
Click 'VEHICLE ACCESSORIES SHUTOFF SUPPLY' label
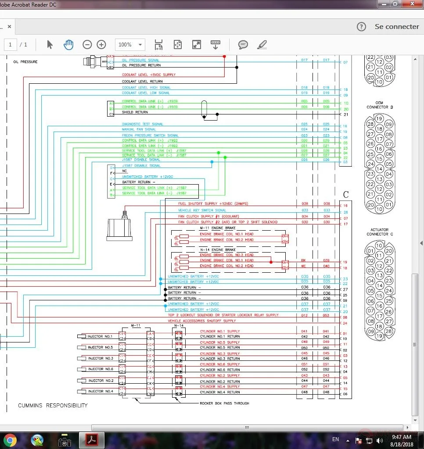click(x=202, y=321)
